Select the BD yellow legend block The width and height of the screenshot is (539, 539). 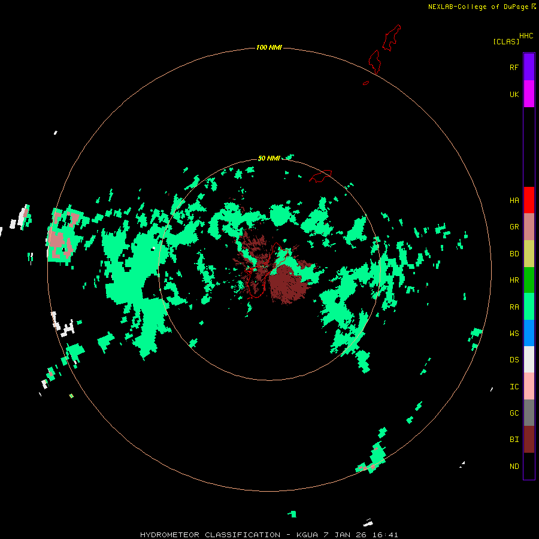(x=529, y=253)
